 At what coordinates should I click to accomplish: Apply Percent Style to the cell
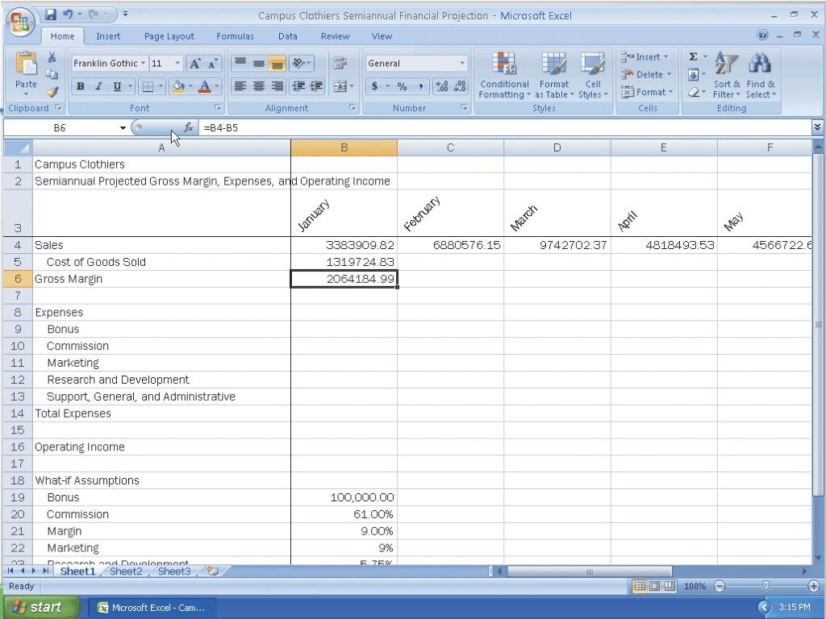click(402, 86)
